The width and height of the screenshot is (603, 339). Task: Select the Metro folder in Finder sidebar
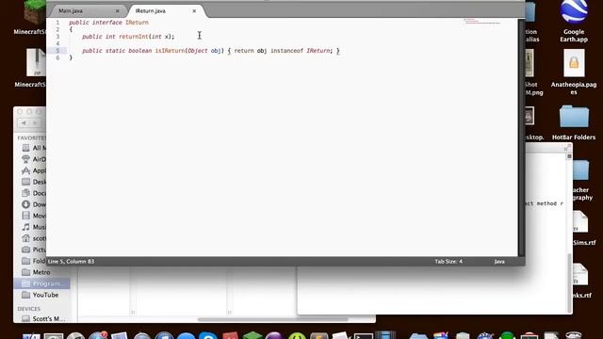point(37,272)
